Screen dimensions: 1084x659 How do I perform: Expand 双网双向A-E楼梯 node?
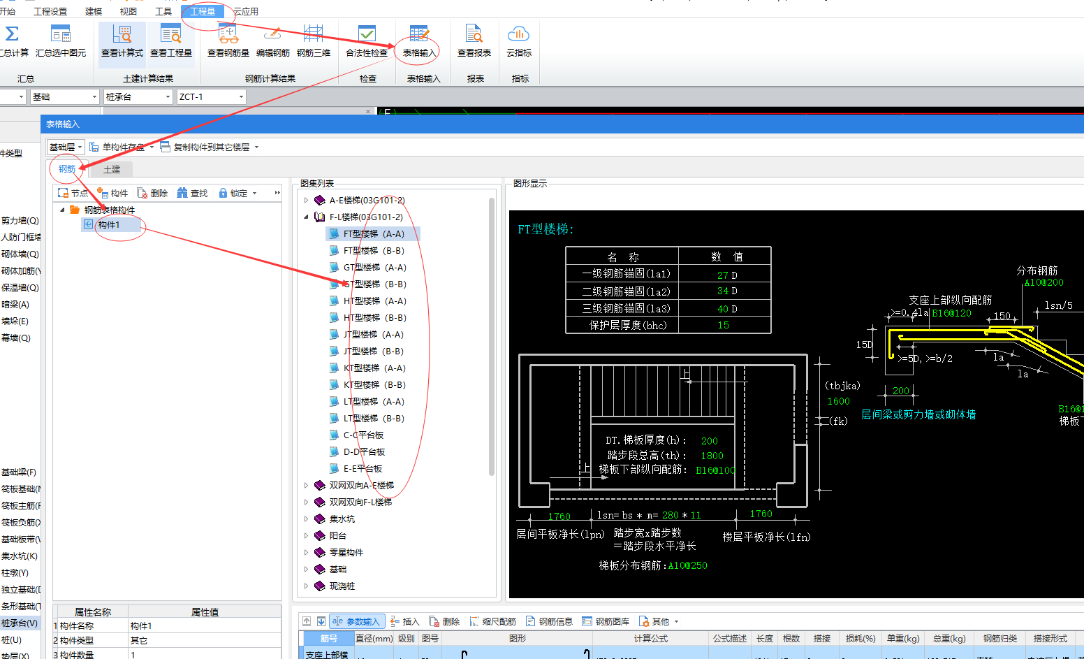306,485
